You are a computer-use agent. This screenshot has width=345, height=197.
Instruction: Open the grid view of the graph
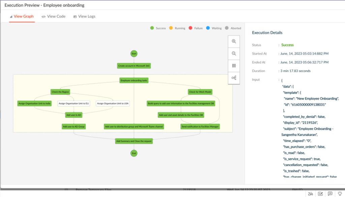pyautogui.click(x=234, y=65)
